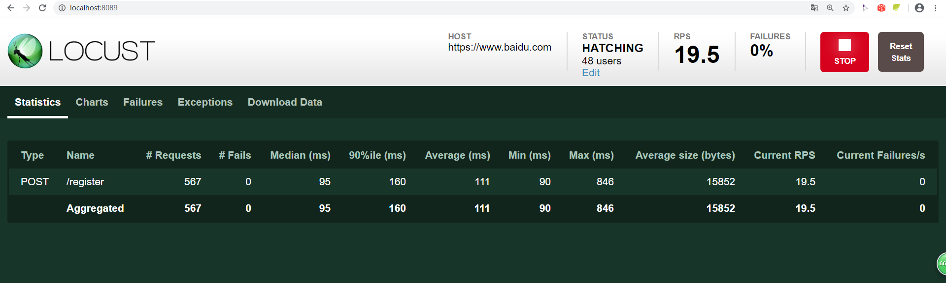Bookmark this page with the star icon

pos(846,8)
